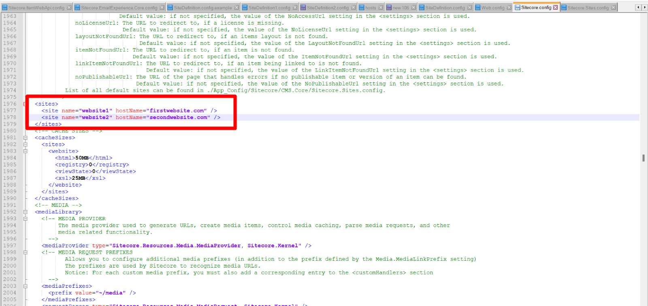Viewport: 648px width, 306px height.
Task: Click the unsaved disk icon on new 106 tab
Action: (x=389, y=7)
